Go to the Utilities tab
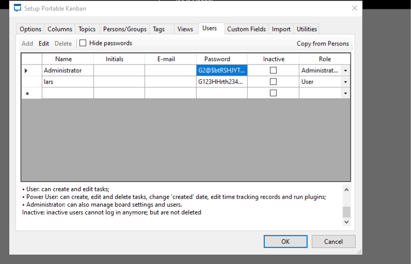Screen dimensions: 411x264 tap(307, 29)
